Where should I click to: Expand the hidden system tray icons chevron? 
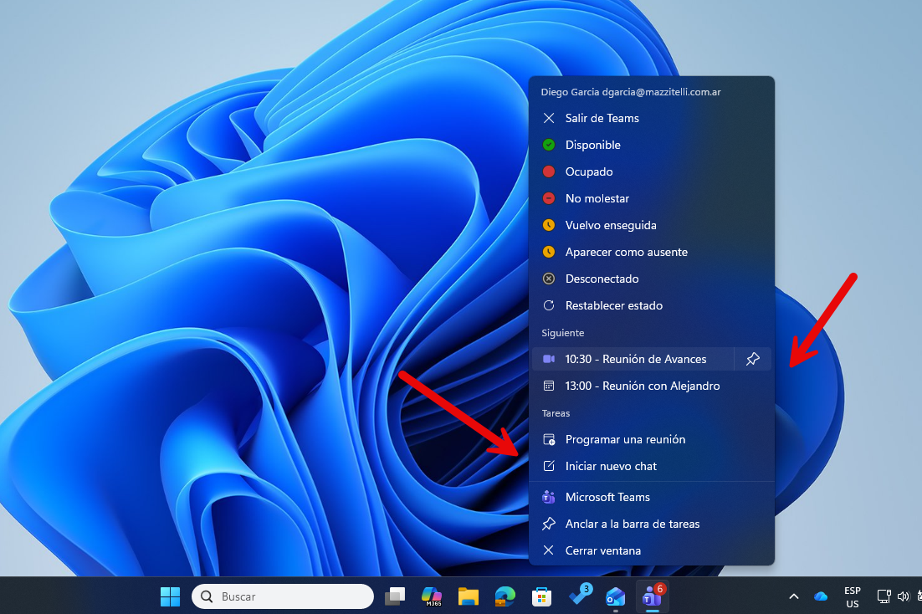click(x=793, y=596)
